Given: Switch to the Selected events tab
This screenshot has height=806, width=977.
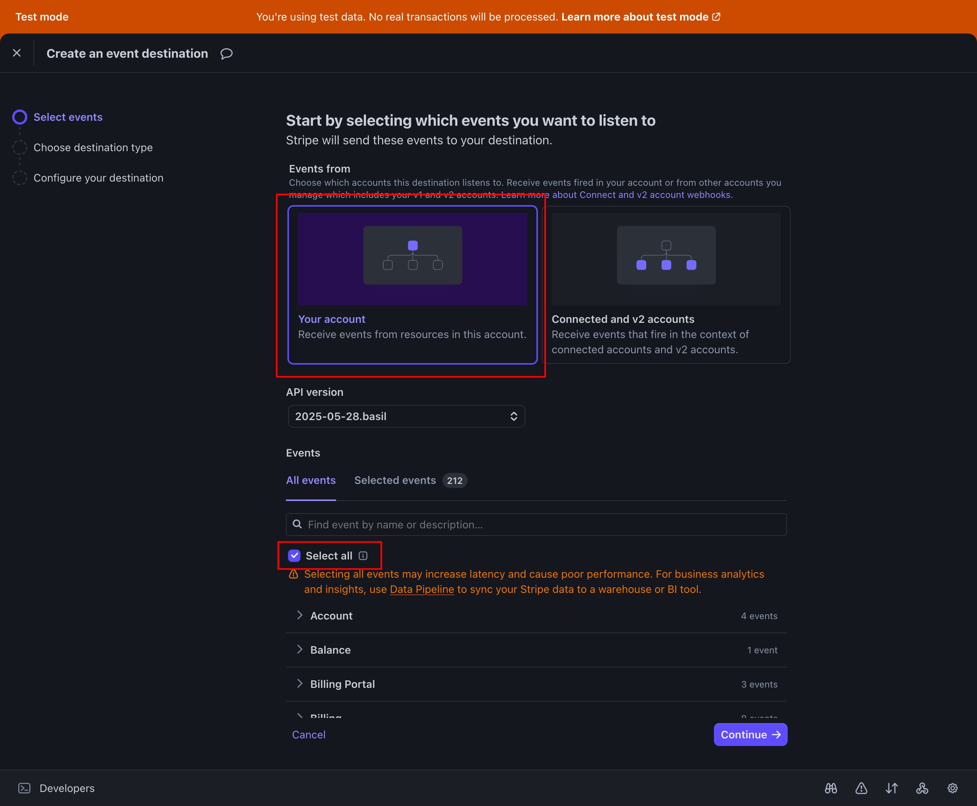Looking at the screenshot, I should tap(395, 480).
